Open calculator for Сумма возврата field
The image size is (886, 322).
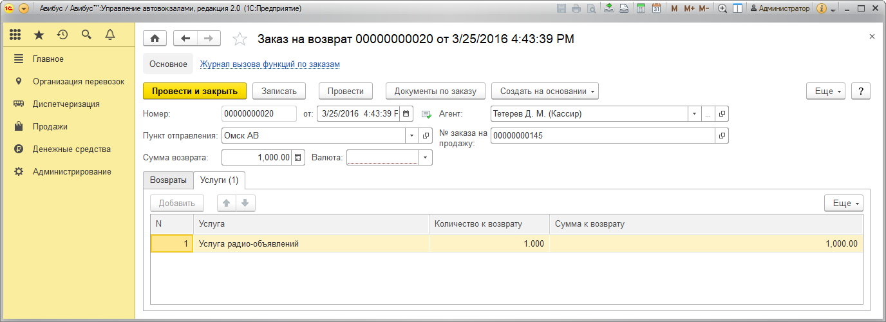pos(298,158)
